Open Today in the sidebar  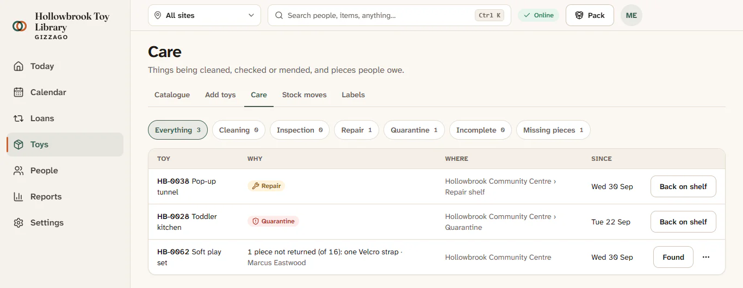[65, 66]
